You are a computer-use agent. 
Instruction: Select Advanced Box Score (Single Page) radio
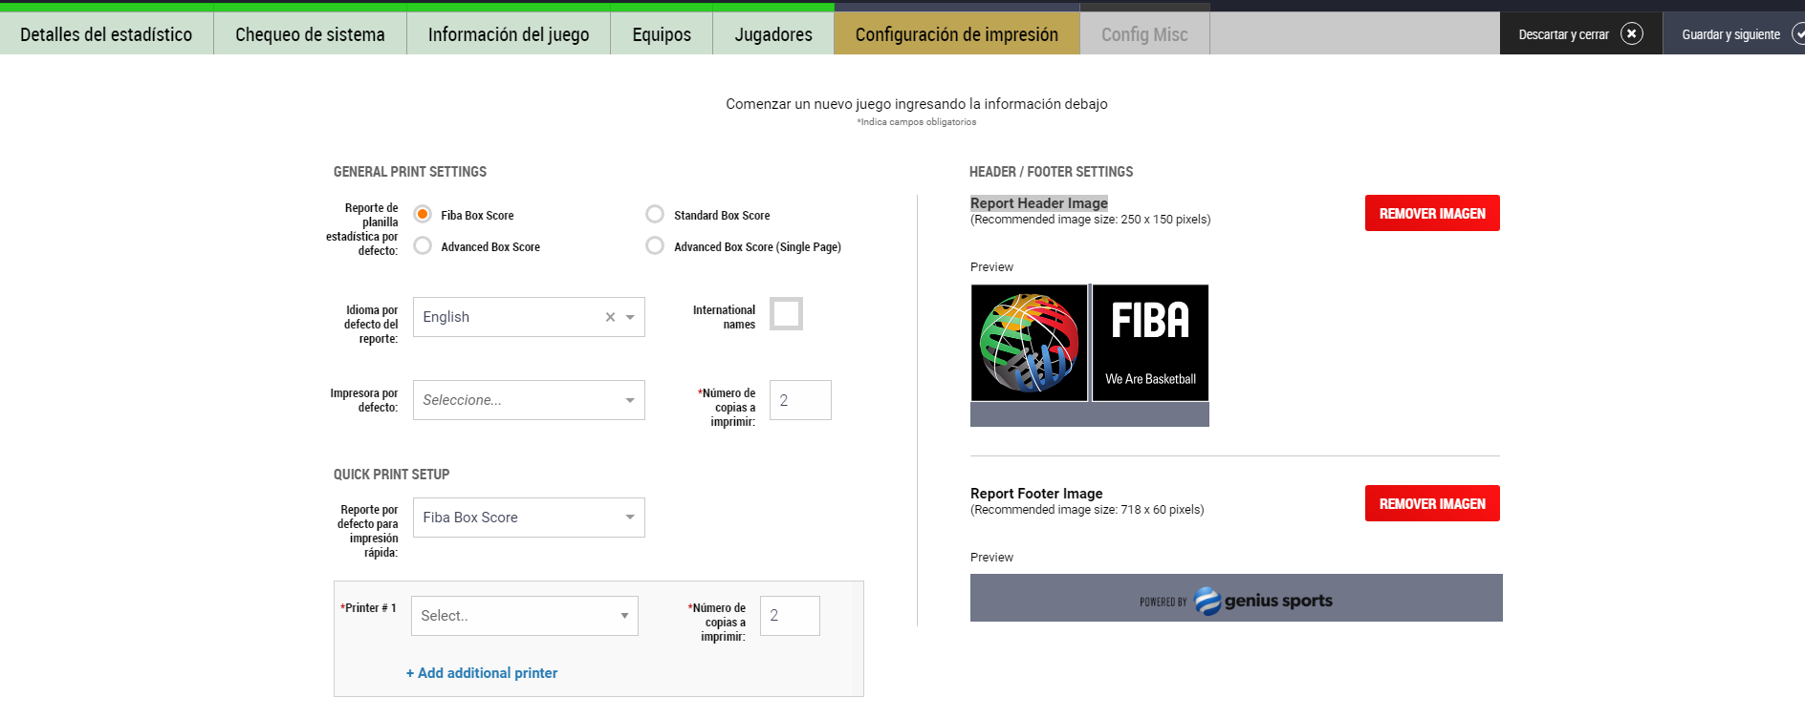point(655,245)
